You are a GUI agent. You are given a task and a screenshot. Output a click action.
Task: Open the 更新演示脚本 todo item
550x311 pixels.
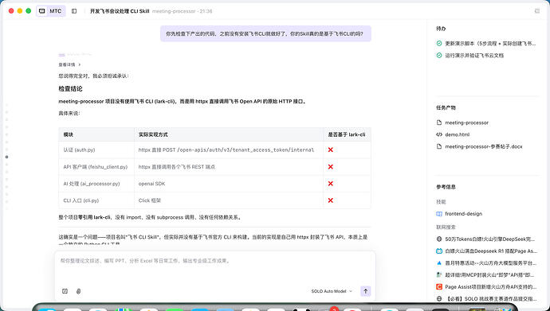tap(490, 44)
